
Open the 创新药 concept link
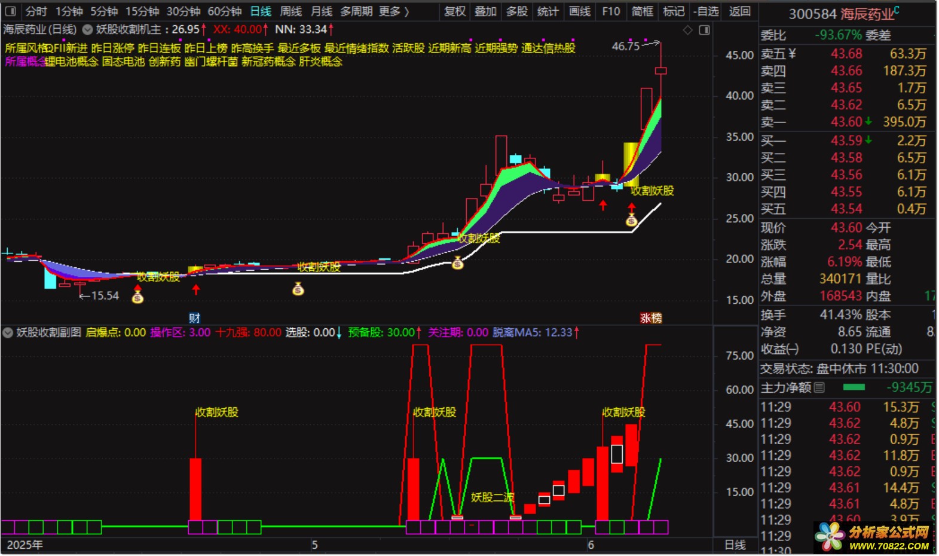tap(164, 62)
